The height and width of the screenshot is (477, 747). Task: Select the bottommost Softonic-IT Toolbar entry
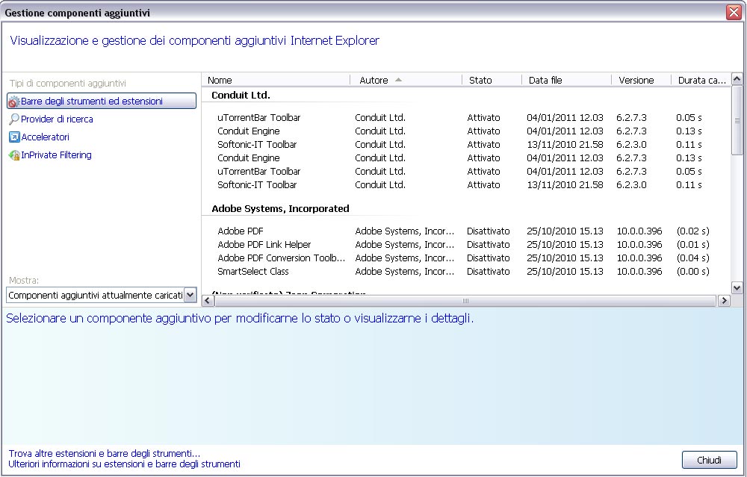(x=257, y=184)
